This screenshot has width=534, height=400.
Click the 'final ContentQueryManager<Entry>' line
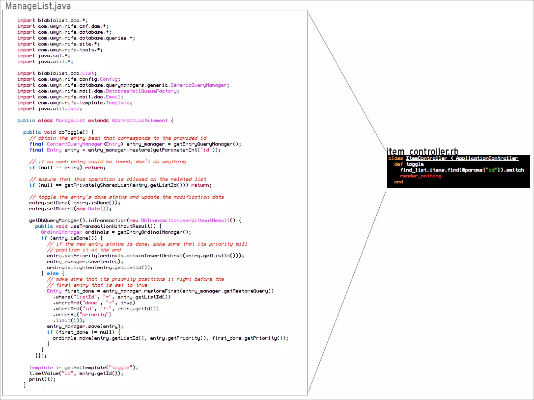[135, 144]
